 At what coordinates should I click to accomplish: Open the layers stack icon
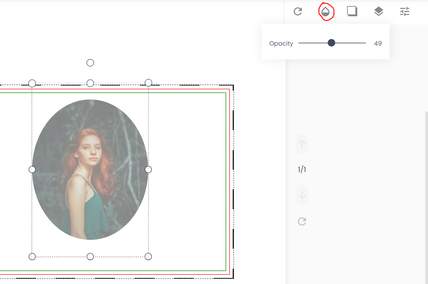pyautogui.click(x=378, y=12)
